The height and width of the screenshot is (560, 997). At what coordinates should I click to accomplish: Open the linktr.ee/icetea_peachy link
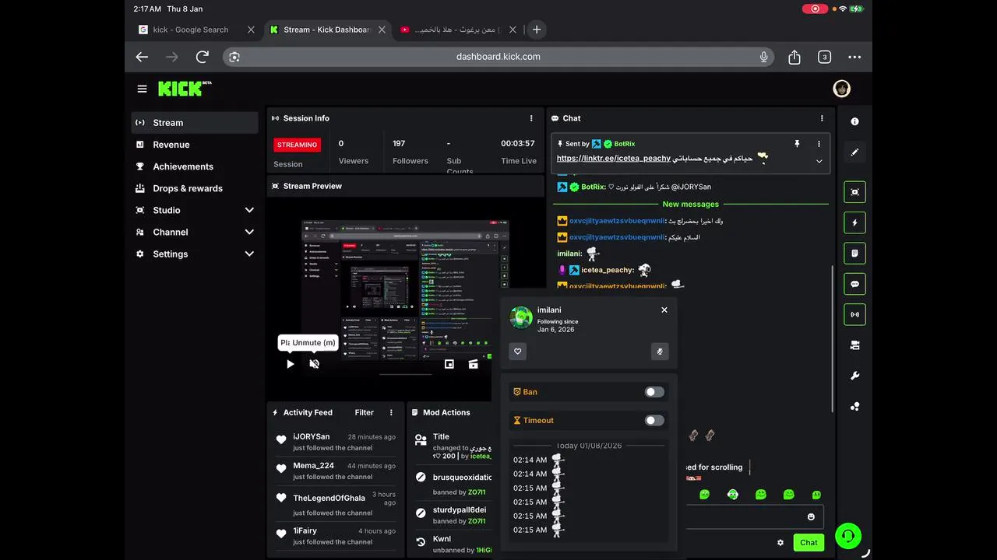click(x=614, y=159)
